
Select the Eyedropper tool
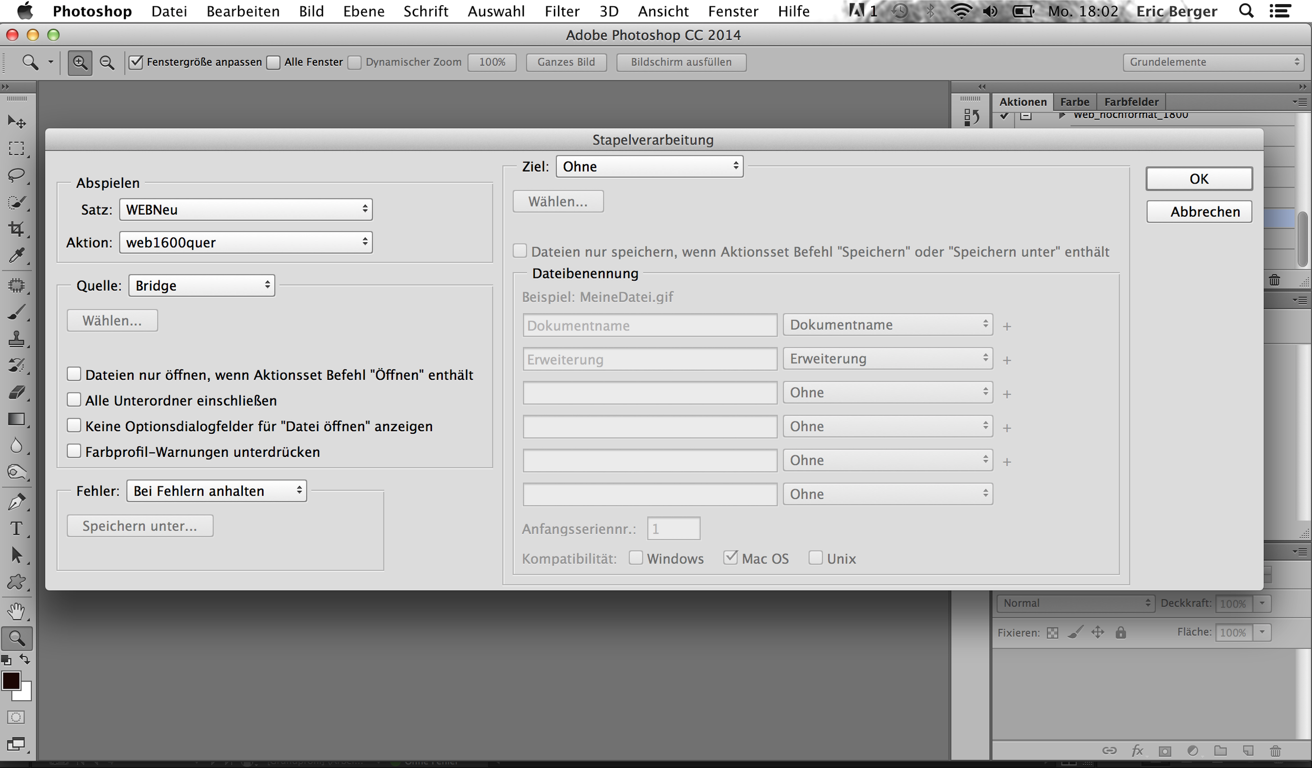17,256
